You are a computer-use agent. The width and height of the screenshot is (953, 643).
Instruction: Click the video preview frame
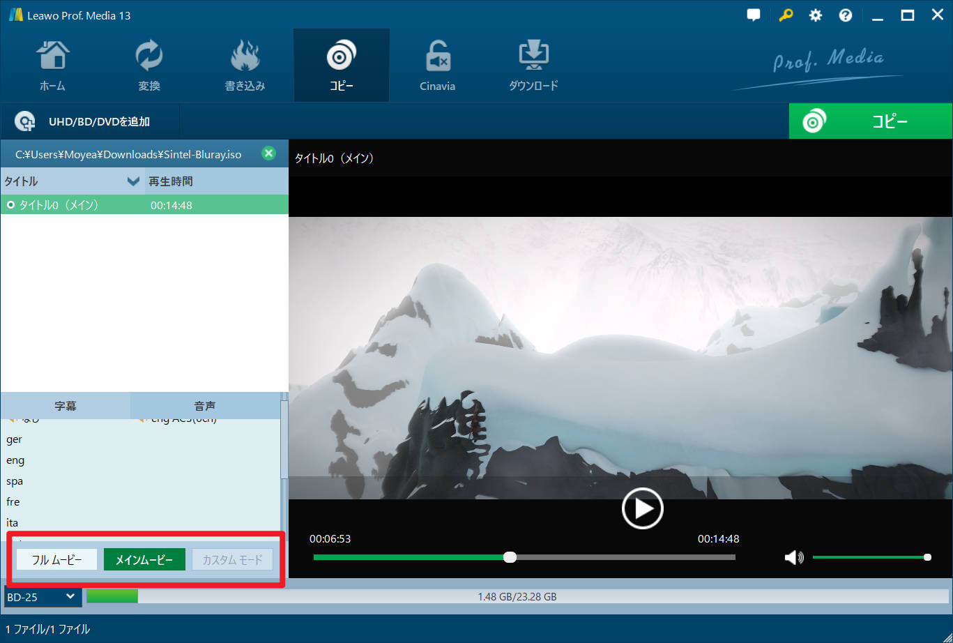(620, 358)
